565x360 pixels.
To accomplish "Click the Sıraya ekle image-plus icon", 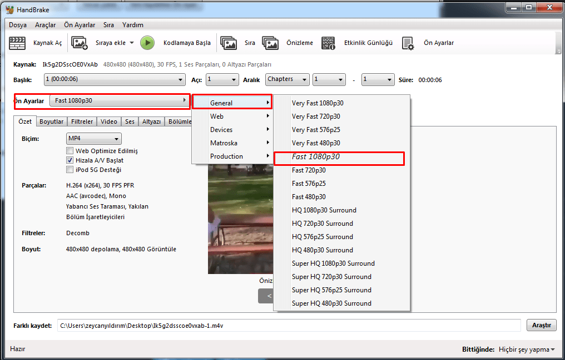I will [x=80, y=43].
